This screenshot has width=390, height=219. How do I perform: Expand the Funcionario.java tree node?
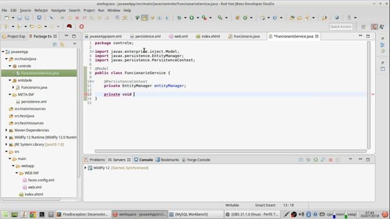tap(13, 88)
